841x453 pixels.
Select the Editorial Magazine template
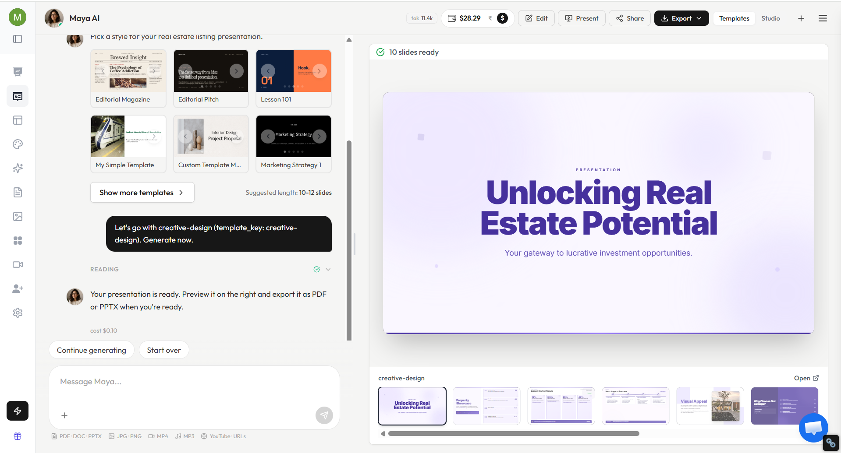click(128, 78)
